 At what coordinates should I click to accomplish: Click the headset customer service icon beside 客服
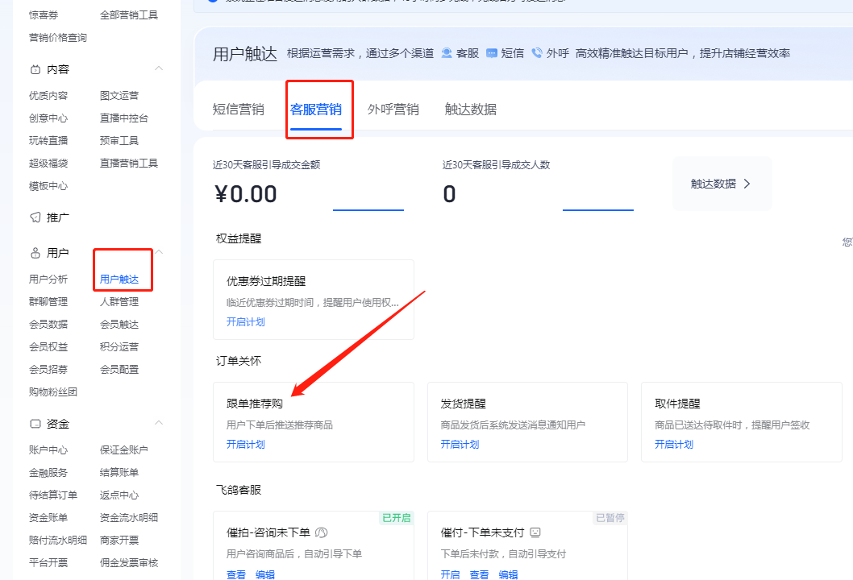(x=447, y=53)
